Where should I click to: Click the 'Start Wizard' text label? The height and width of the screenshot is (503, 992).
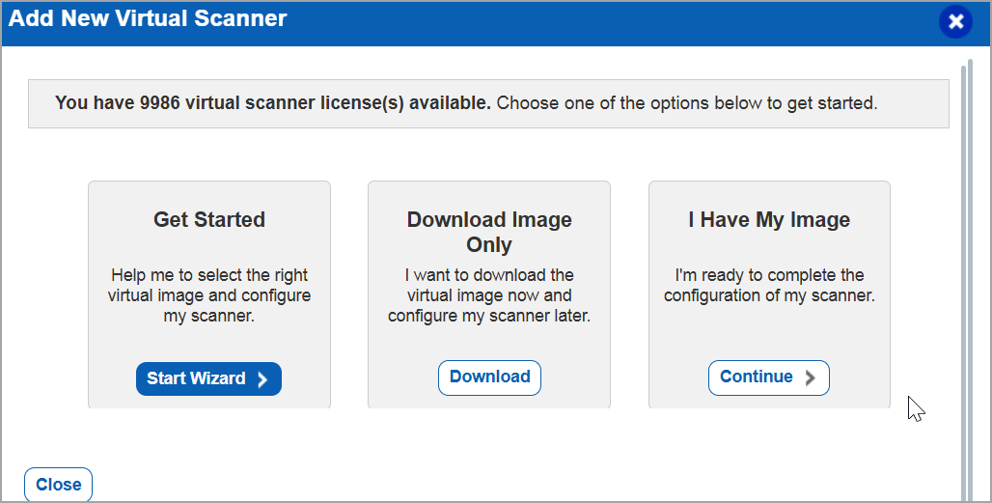click(196, 378)
